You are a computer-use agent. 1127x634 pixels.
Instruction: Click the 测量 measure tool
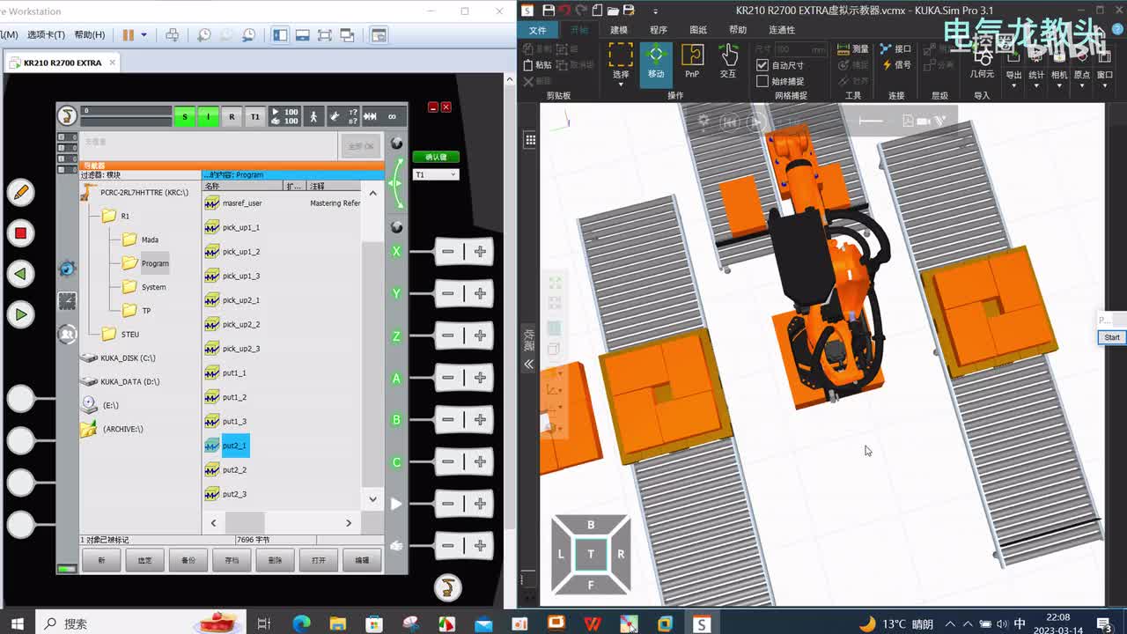[853, 49]
